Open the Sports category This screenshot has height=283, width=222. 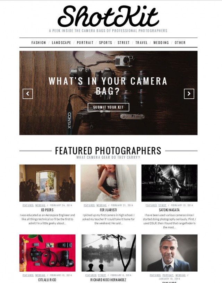[x=105, y=43]
